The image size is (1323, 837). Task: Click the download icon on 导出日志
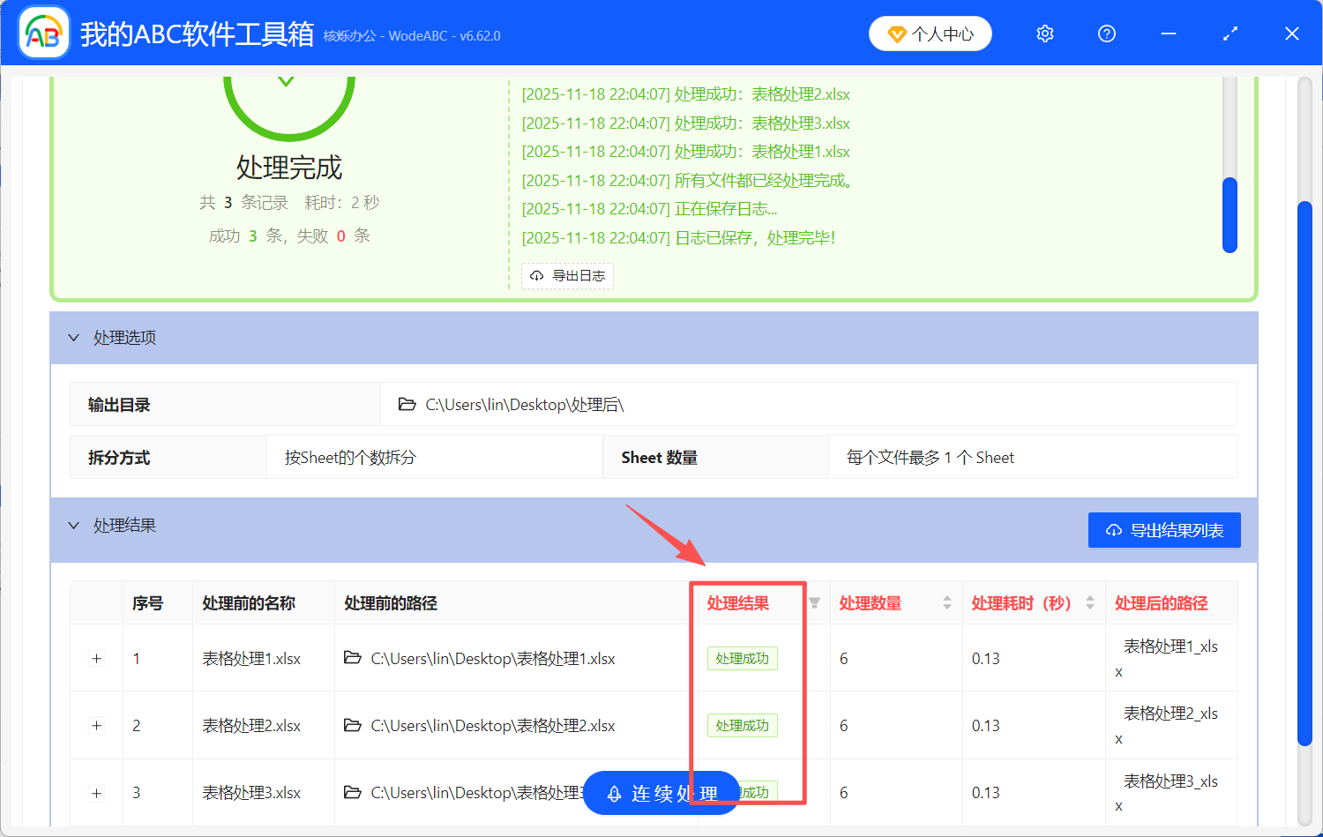(x=536, y=275)
